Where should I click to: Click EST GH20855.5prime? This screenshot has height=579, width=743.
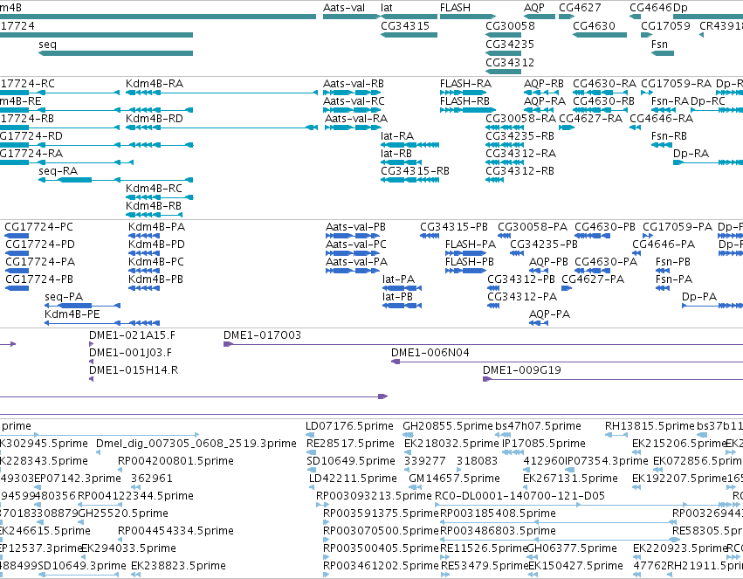(x=448, y=426)
